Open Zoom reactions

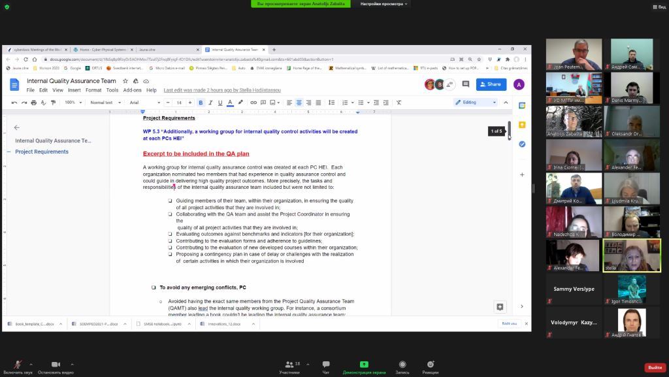tap(430, 367)
